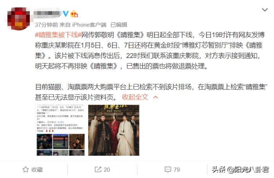The image size is (274, 178).
Task: Collapse post with 收起全文
Action: click(x=135, y=97)
